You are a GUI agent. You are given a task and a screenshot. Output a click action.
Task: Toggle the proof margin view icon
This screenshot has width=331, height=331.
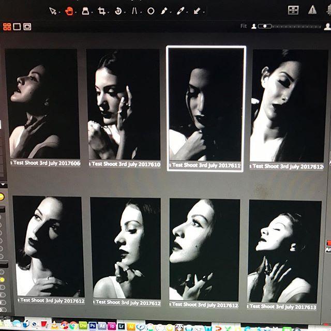click(x=27, y=27)
